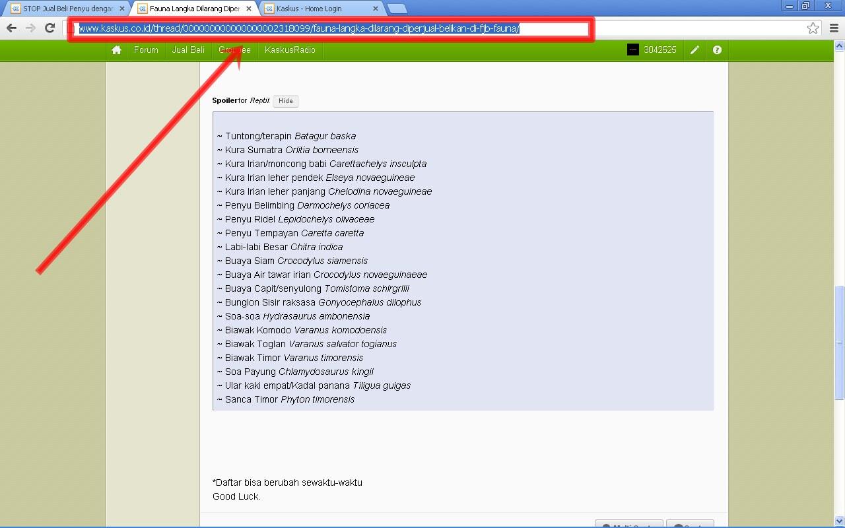Bookmark this page with the star icon

[813, 28]
